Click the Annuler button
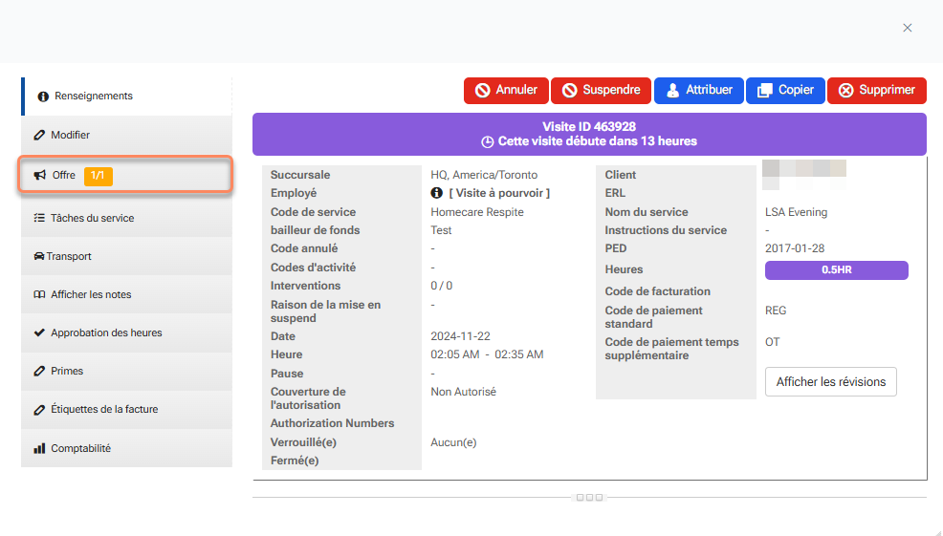 coord(506,91)
